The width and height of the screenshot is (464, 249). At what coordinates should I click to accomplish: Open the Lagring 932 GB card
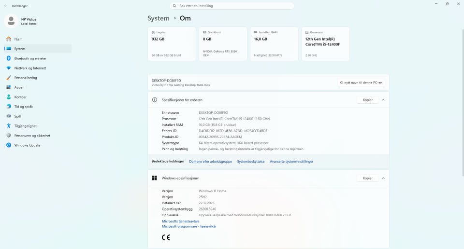pos(172,44)
